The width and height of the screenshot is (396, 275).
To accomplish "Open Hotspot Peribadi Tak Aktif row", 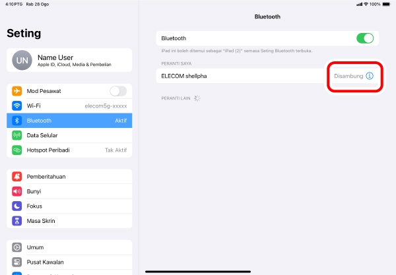I will [x=69, y=150].
